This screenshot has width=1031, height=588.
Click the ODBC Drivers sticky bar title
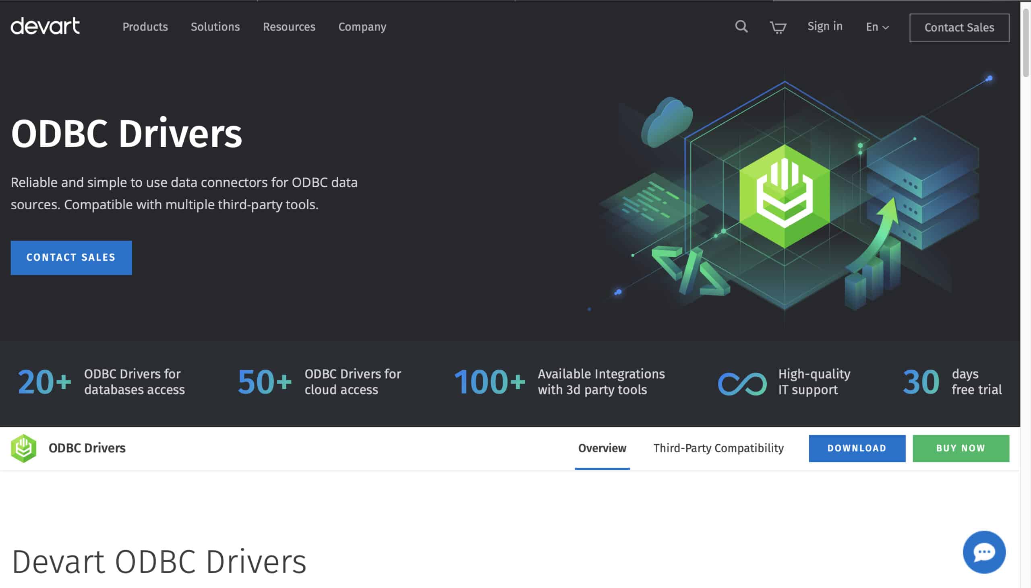(87, 448)
